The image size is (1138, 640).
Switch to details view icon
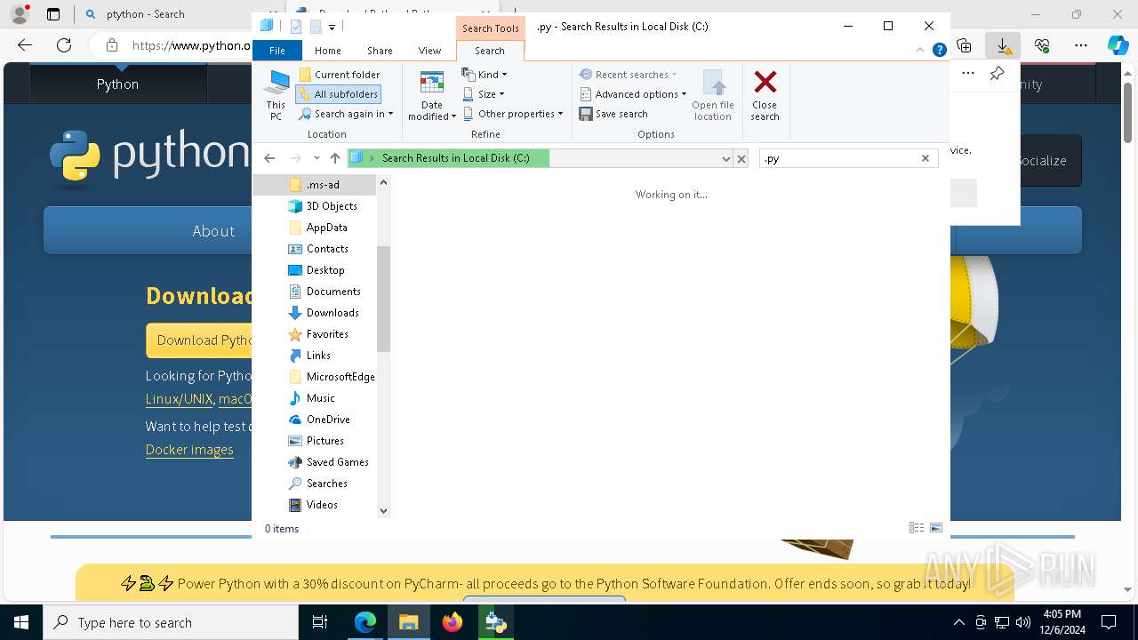(917, 528)
